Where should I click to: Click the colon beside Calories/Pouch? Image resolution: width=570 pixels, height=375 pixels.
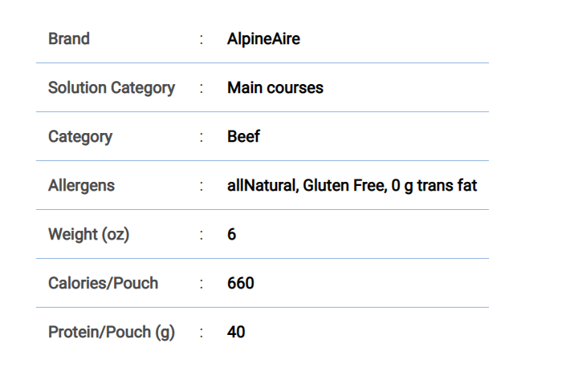pos(201,284)
